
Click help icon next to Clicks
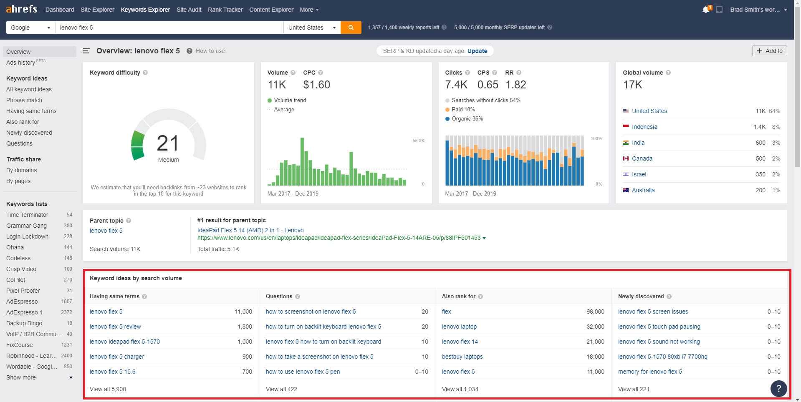[x=467, y=73]
